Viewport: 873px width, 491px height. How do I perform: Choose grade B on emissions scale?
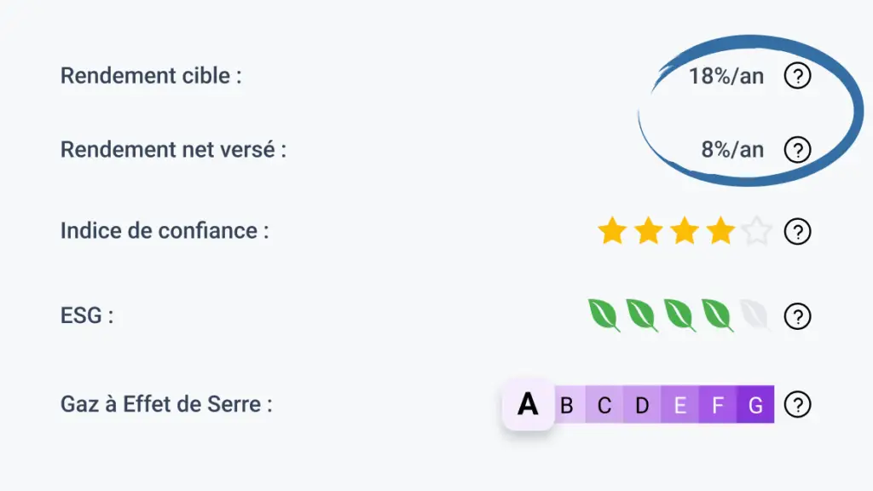tap(567, 404)
